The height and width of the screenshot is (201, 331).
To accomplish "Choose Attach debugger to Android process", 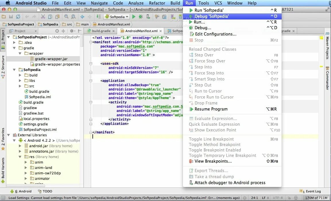I will tap(232, 183).
